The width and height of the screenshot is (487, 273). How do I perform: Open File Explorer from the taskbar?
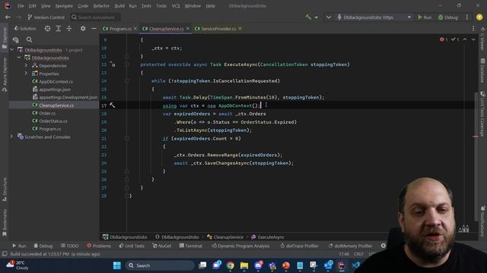click(244, 265)
